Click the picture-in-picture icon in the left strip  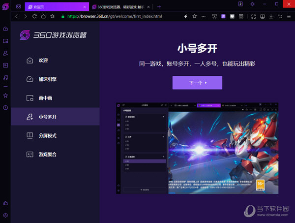click(5, 41)
